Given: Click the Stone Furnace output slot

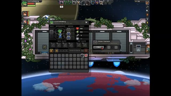Looking at the screenshot, I should pos(116,47).
